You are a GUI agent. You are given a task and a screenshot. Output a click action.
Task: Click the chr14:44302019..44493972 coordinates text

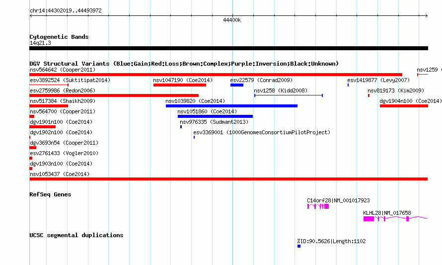pyautogui.click(x=66, y=10)
